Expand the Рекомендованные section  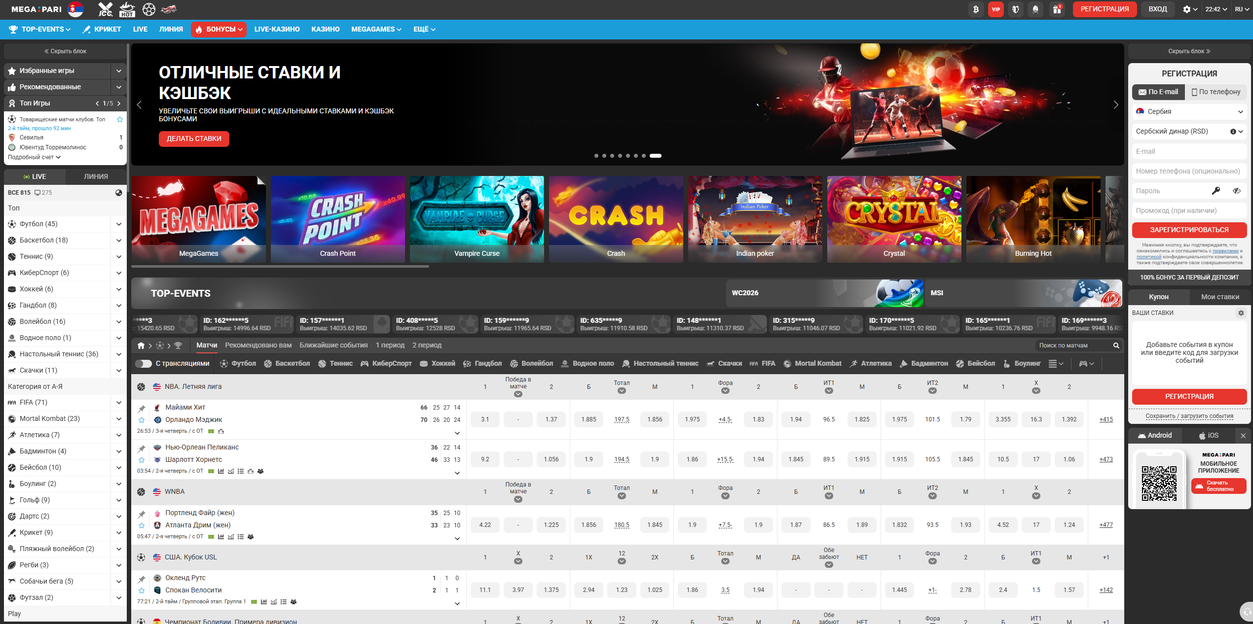coord(119,87)
